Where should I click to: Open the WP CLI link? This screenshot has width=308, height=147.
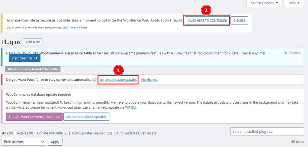(131, 108)
